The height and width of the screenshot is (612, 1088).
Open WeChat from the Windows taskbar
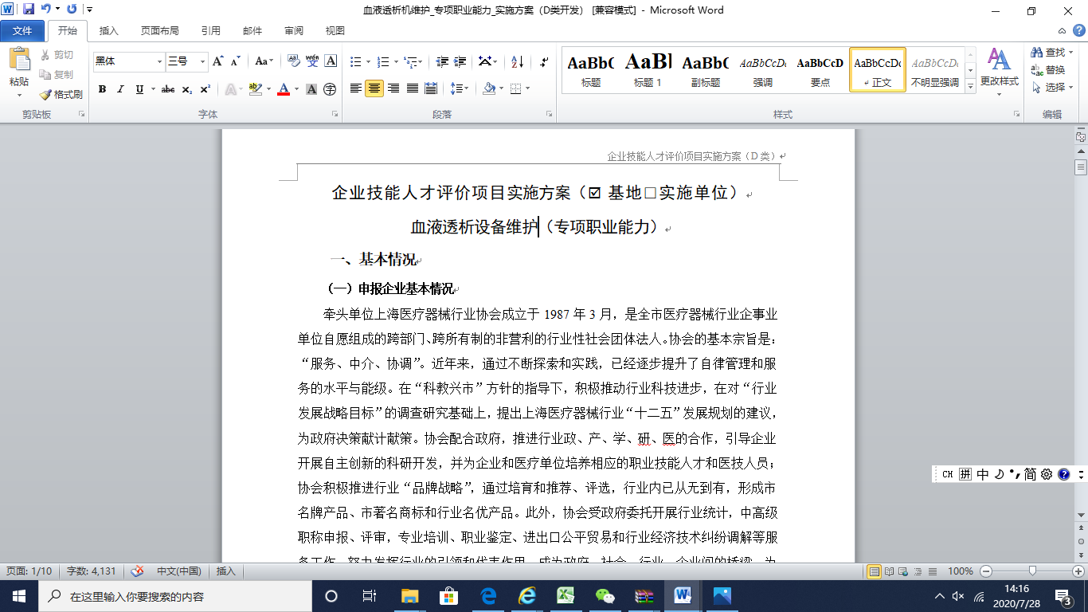pyautogui.click(x=605, y=596)
